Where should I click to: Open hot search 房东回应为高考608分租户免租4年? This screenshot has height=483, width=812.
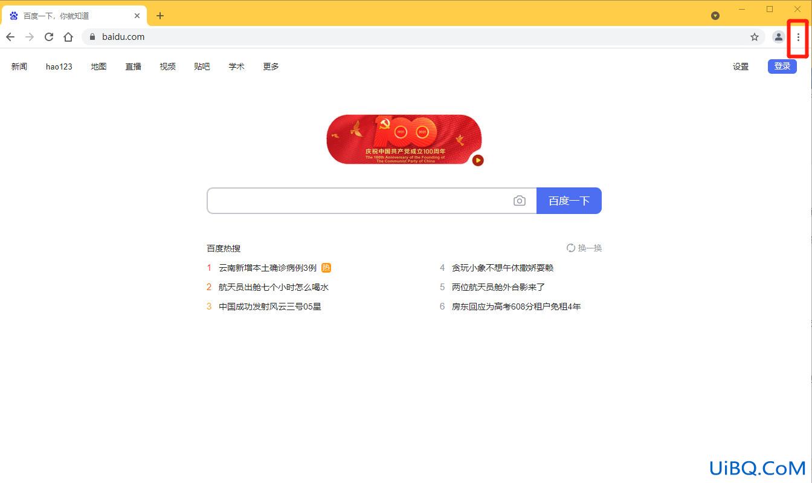[x=517, y=306]
